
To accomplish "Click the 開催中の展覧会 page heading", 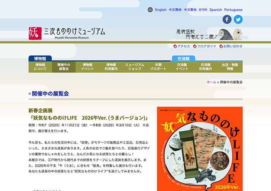I will (50, 94).
